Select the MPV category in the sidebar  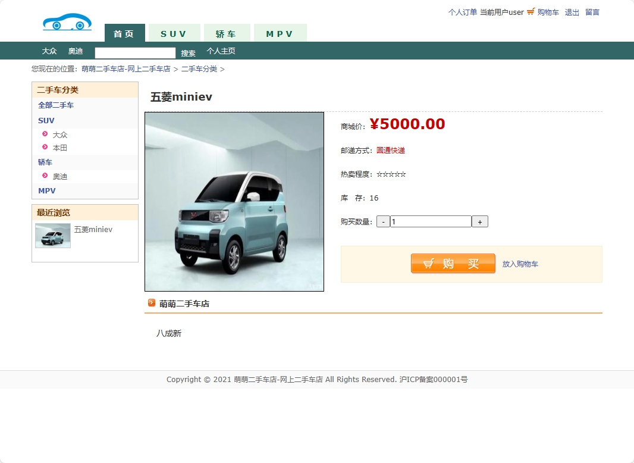46,190
